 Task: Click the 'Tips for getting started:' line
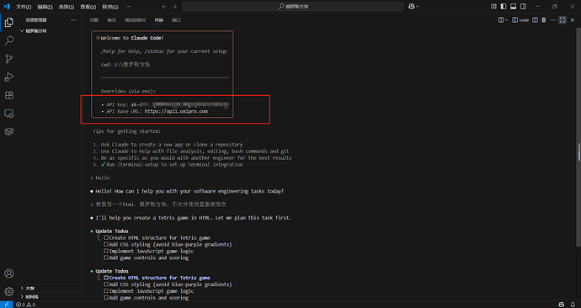coord(126,131)
